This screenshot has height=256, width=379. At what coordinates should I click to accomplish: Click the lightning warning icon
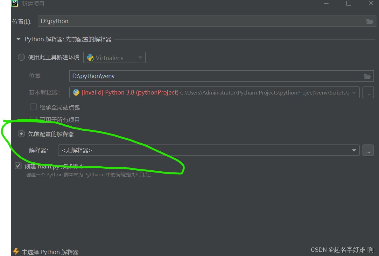pyautogui.click(x=16, y=252)
